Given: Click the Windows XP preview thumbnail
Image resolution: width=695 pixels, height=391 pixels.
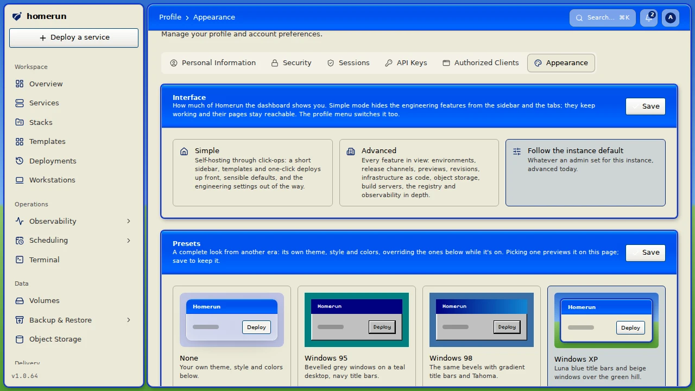Looking at the screenshot, I should (x=606, y=320).
